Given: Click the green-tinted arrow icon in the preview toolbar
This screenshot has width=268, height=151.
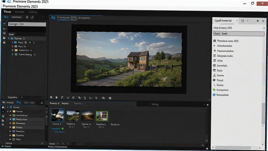Looking at the screenshot, I should click(x=85, y=98).
